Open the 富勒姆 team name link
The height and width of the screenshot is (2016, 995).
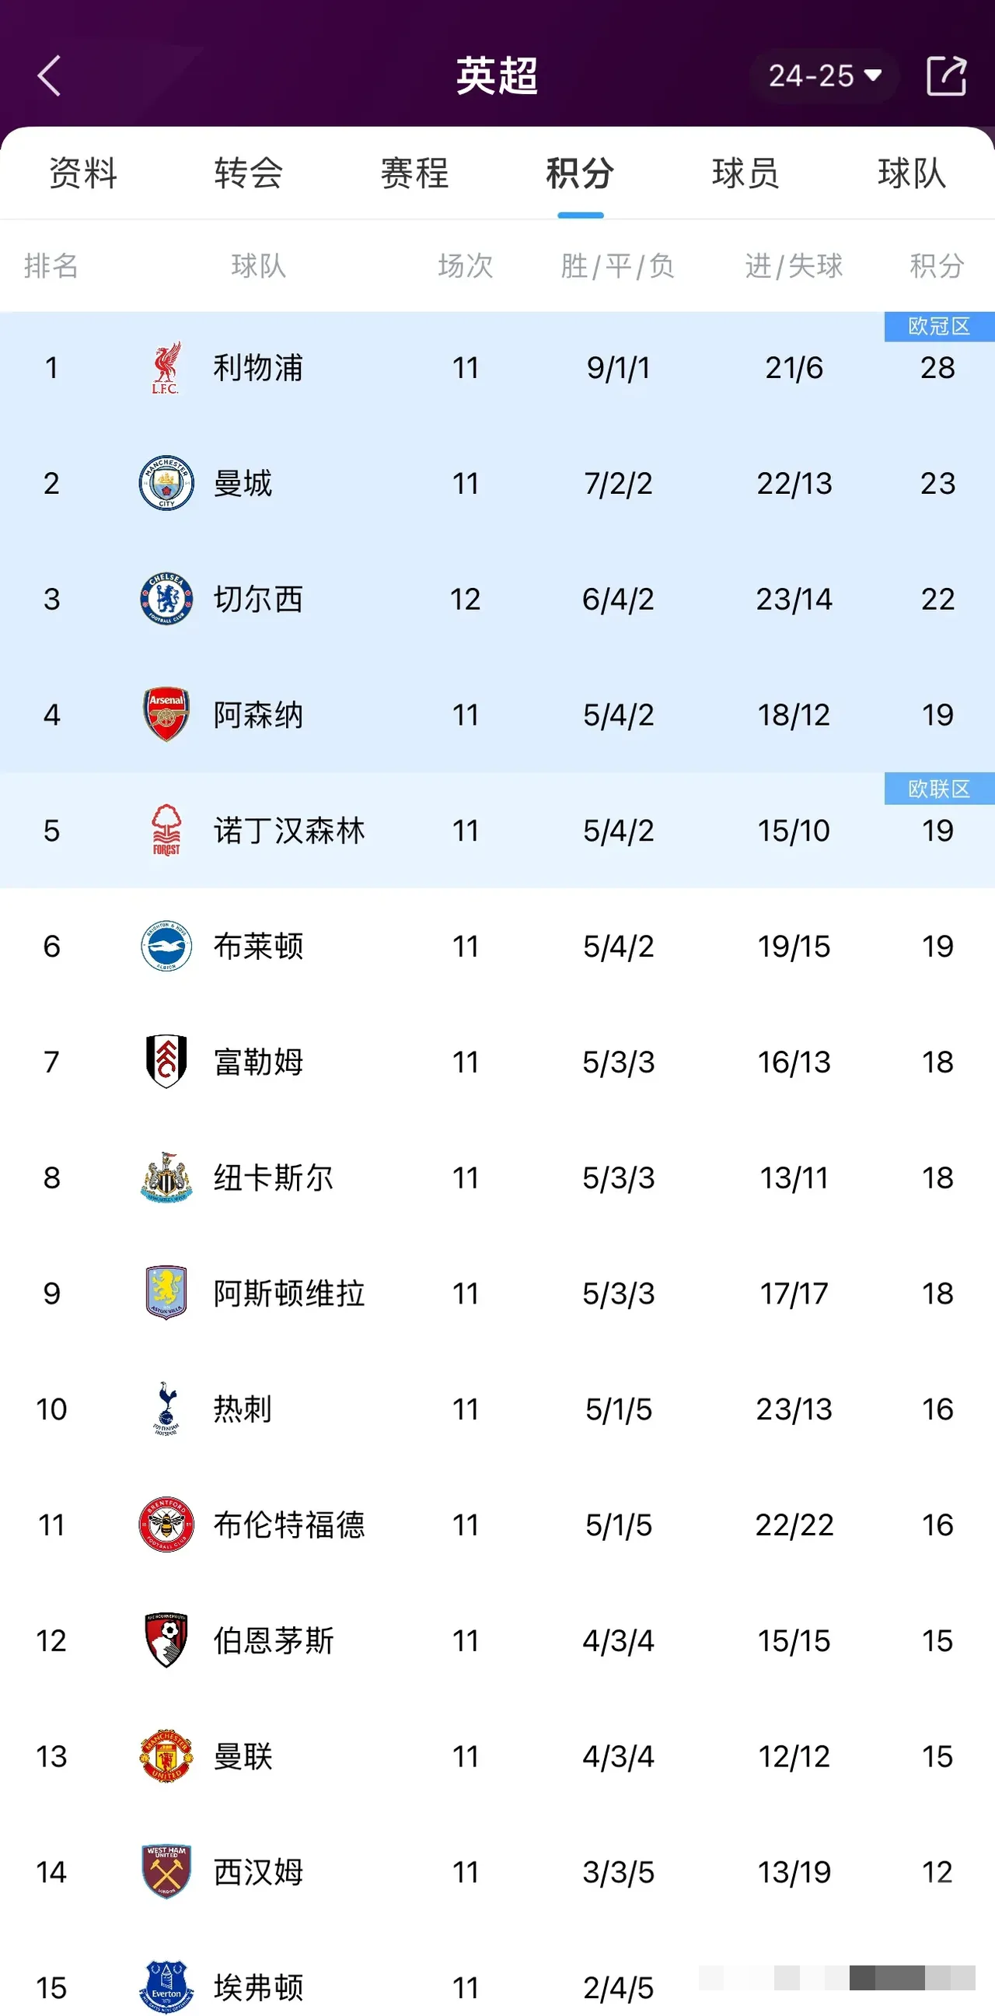point(258,1062)
